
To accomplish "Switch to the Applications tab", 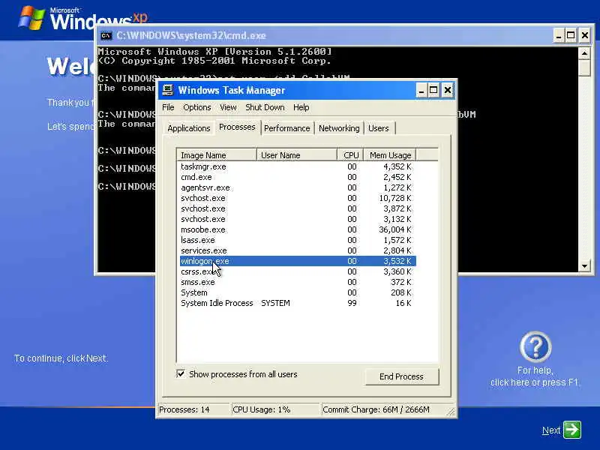I will [189, 128].
